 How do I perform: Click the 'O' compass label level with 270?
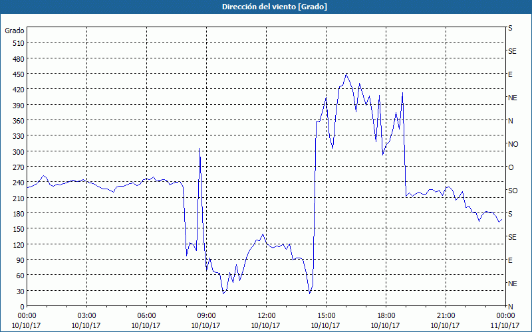511,167
